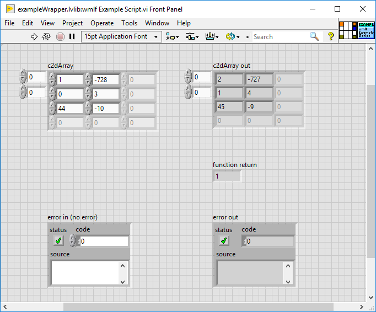Click the vertical scrollbar up arrow
The image size is (376, 312).
(370, 49)
